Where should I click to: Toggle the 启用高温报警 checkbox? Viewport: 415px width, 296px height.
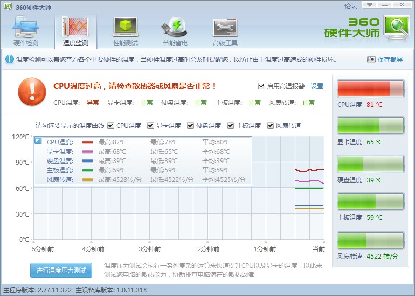pyautogui.click(x=261, y=86)
